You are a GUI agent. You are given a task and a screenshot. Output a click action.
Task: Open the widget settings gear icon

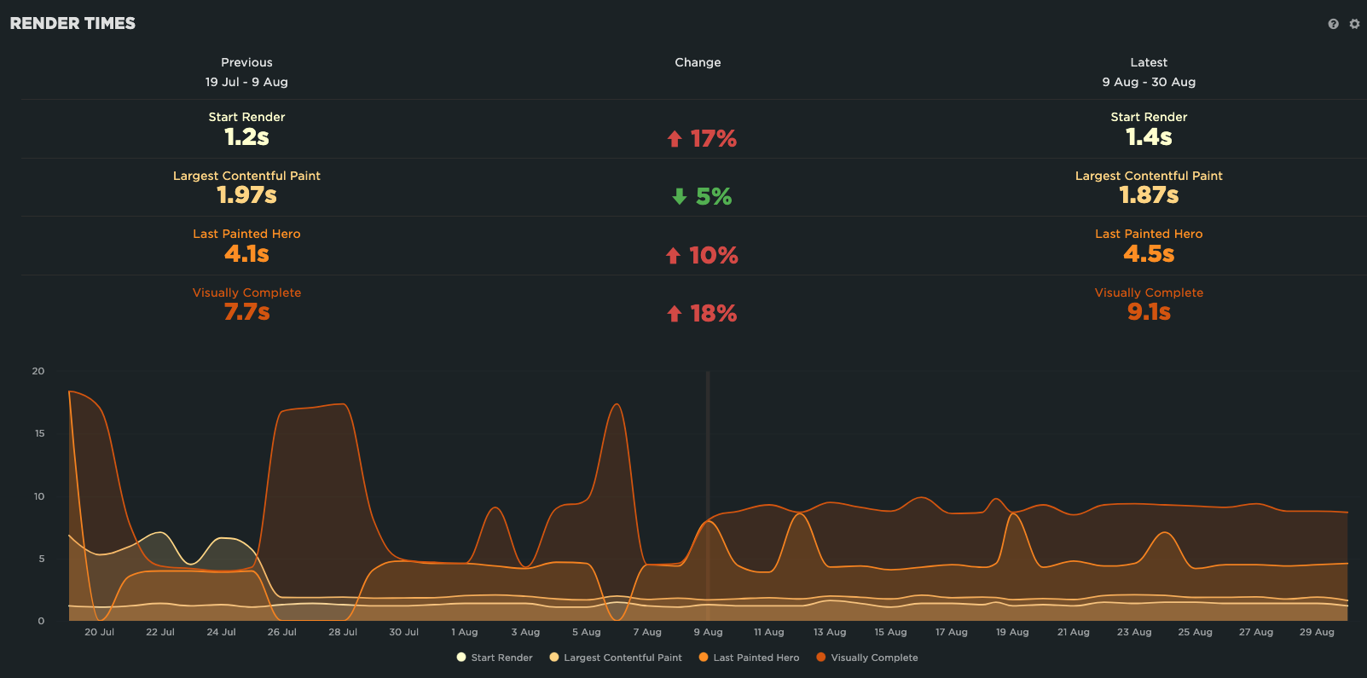tap(1354, 24)
